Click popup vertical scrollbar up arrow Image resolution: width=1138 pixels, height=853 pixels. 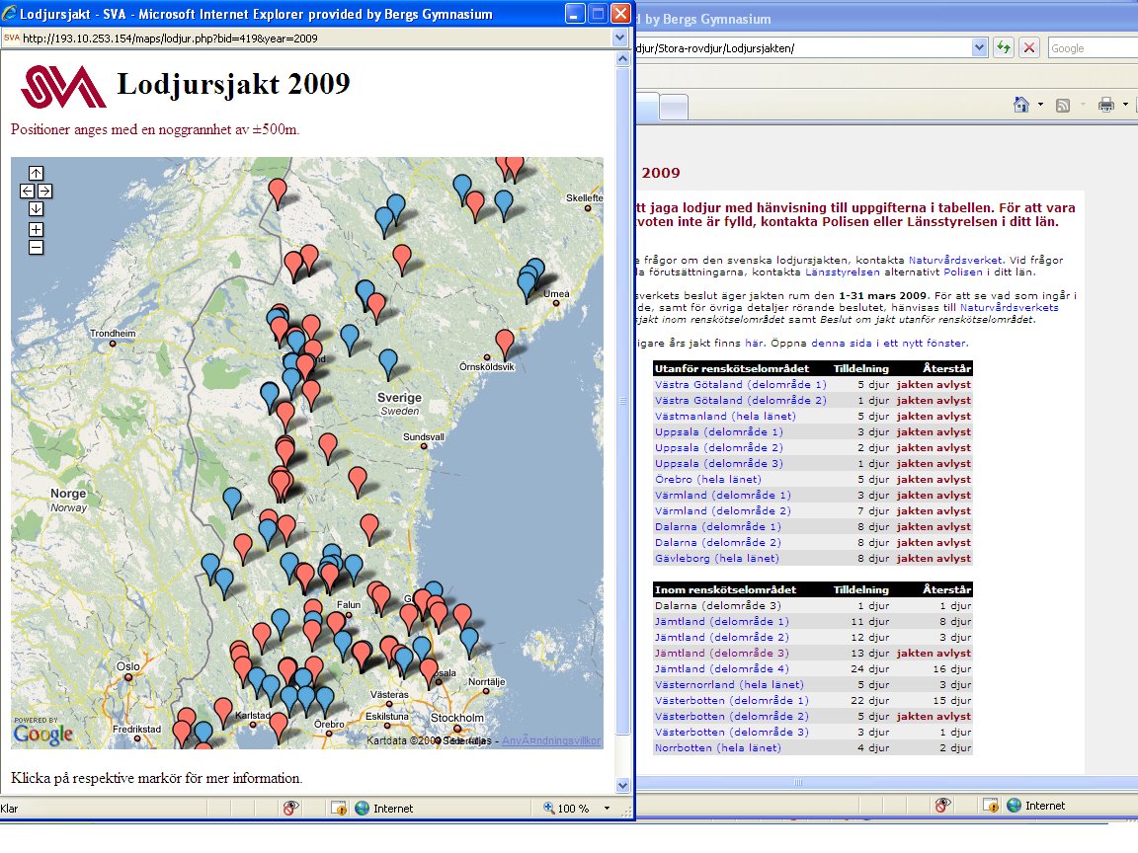[x=622, y=59]
